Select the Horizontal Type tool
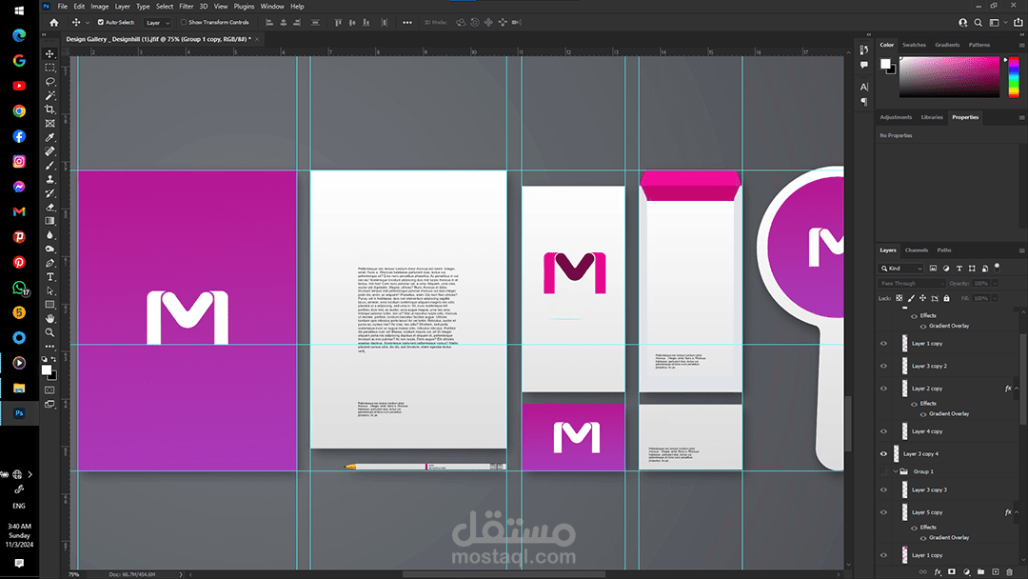Image resolution: width=1028 pixels, height=579 pixels. coord(49,277)
